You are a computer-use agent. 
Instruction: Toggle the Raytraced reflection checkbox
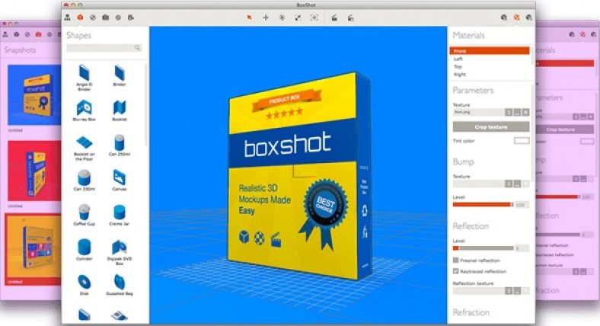pyautogui.click(x=456, y=271)
